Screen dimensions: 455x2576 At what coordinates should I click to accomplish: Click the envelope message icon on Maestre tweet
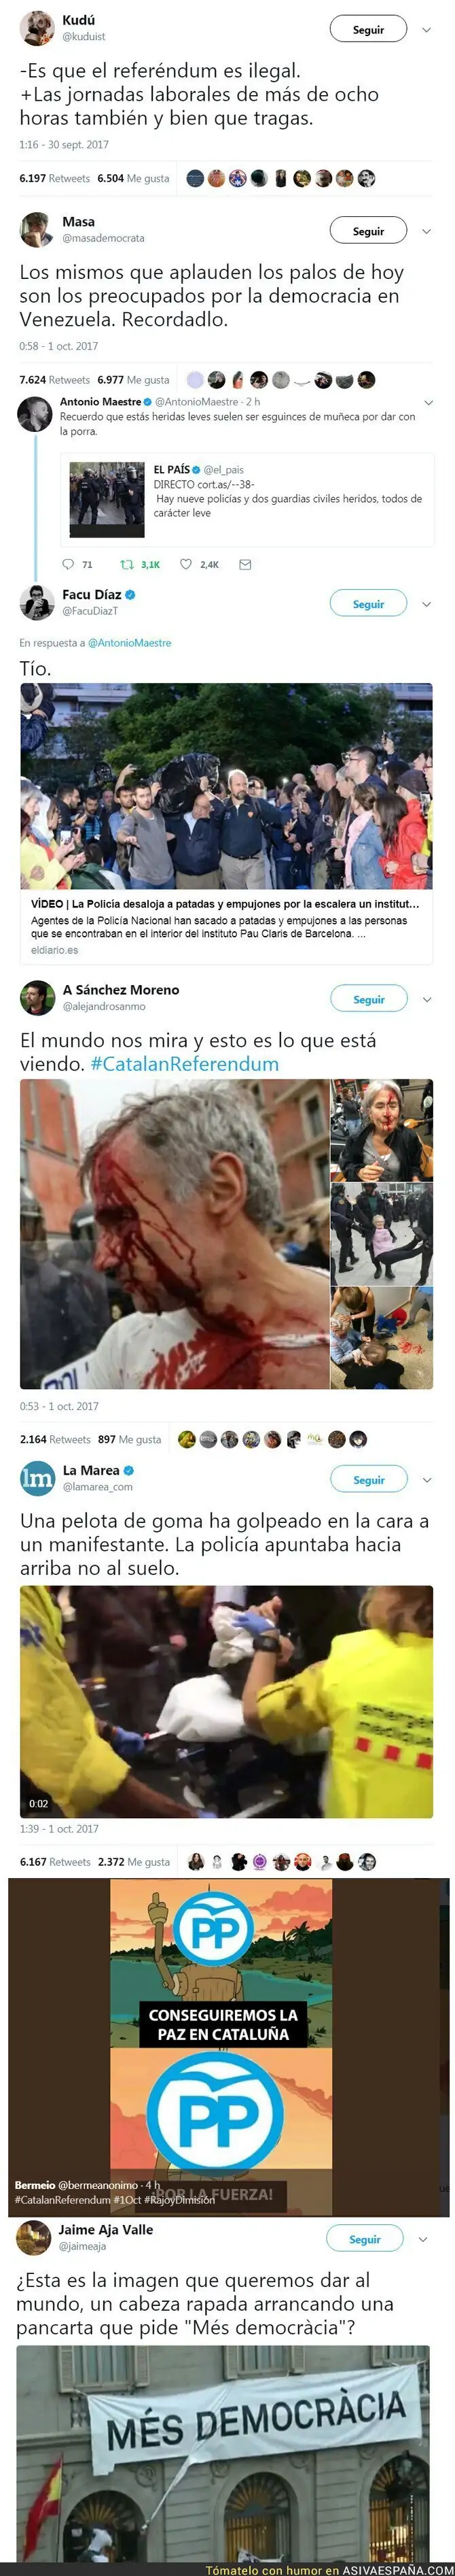(245, 564)
